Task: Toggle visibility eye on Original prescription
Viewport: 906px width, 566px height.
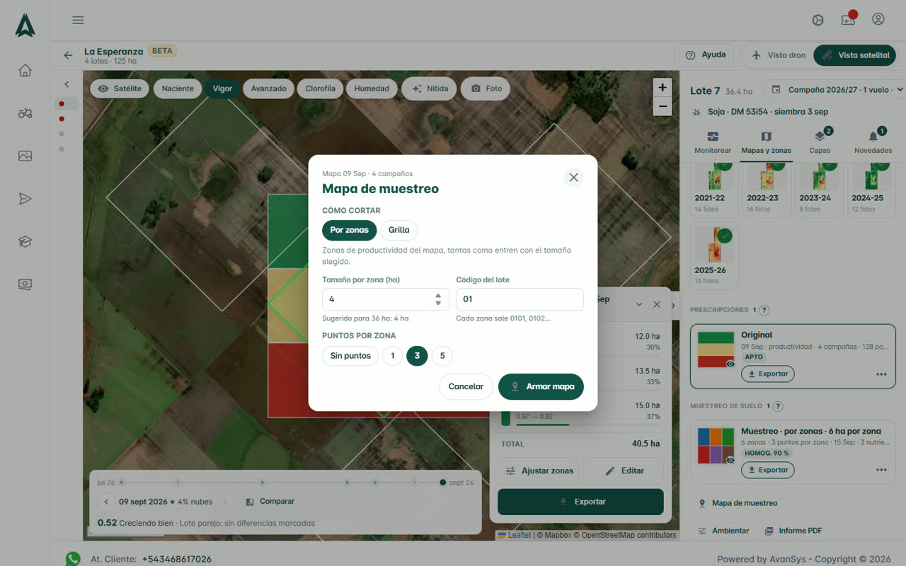Action: [730, 363]
